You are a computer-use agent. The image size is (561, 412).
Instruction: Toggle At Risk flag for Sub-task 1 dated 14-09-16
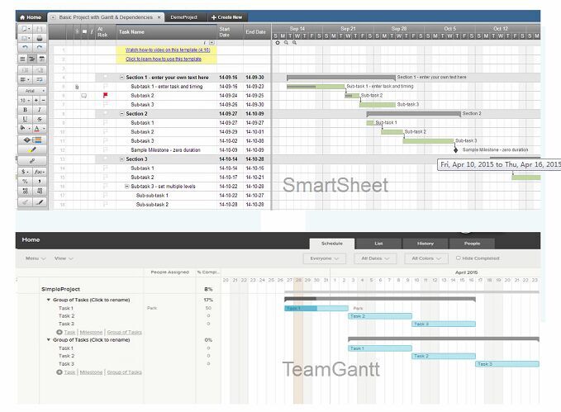click(105, 87)
